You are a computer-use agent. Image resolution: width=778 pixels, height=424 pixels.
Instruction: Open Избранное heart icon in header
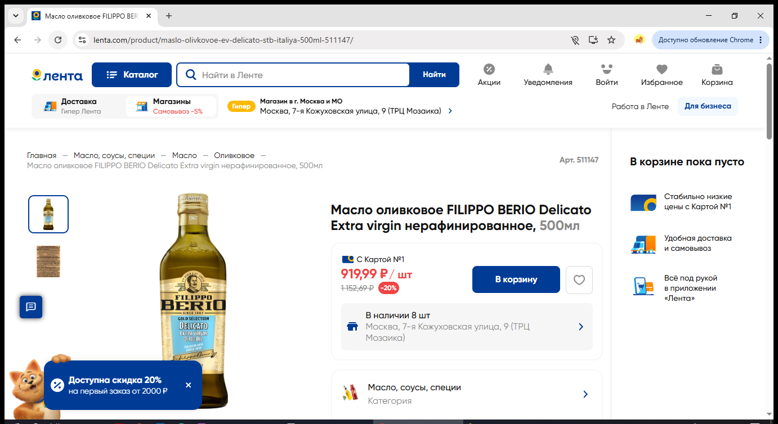662,75
